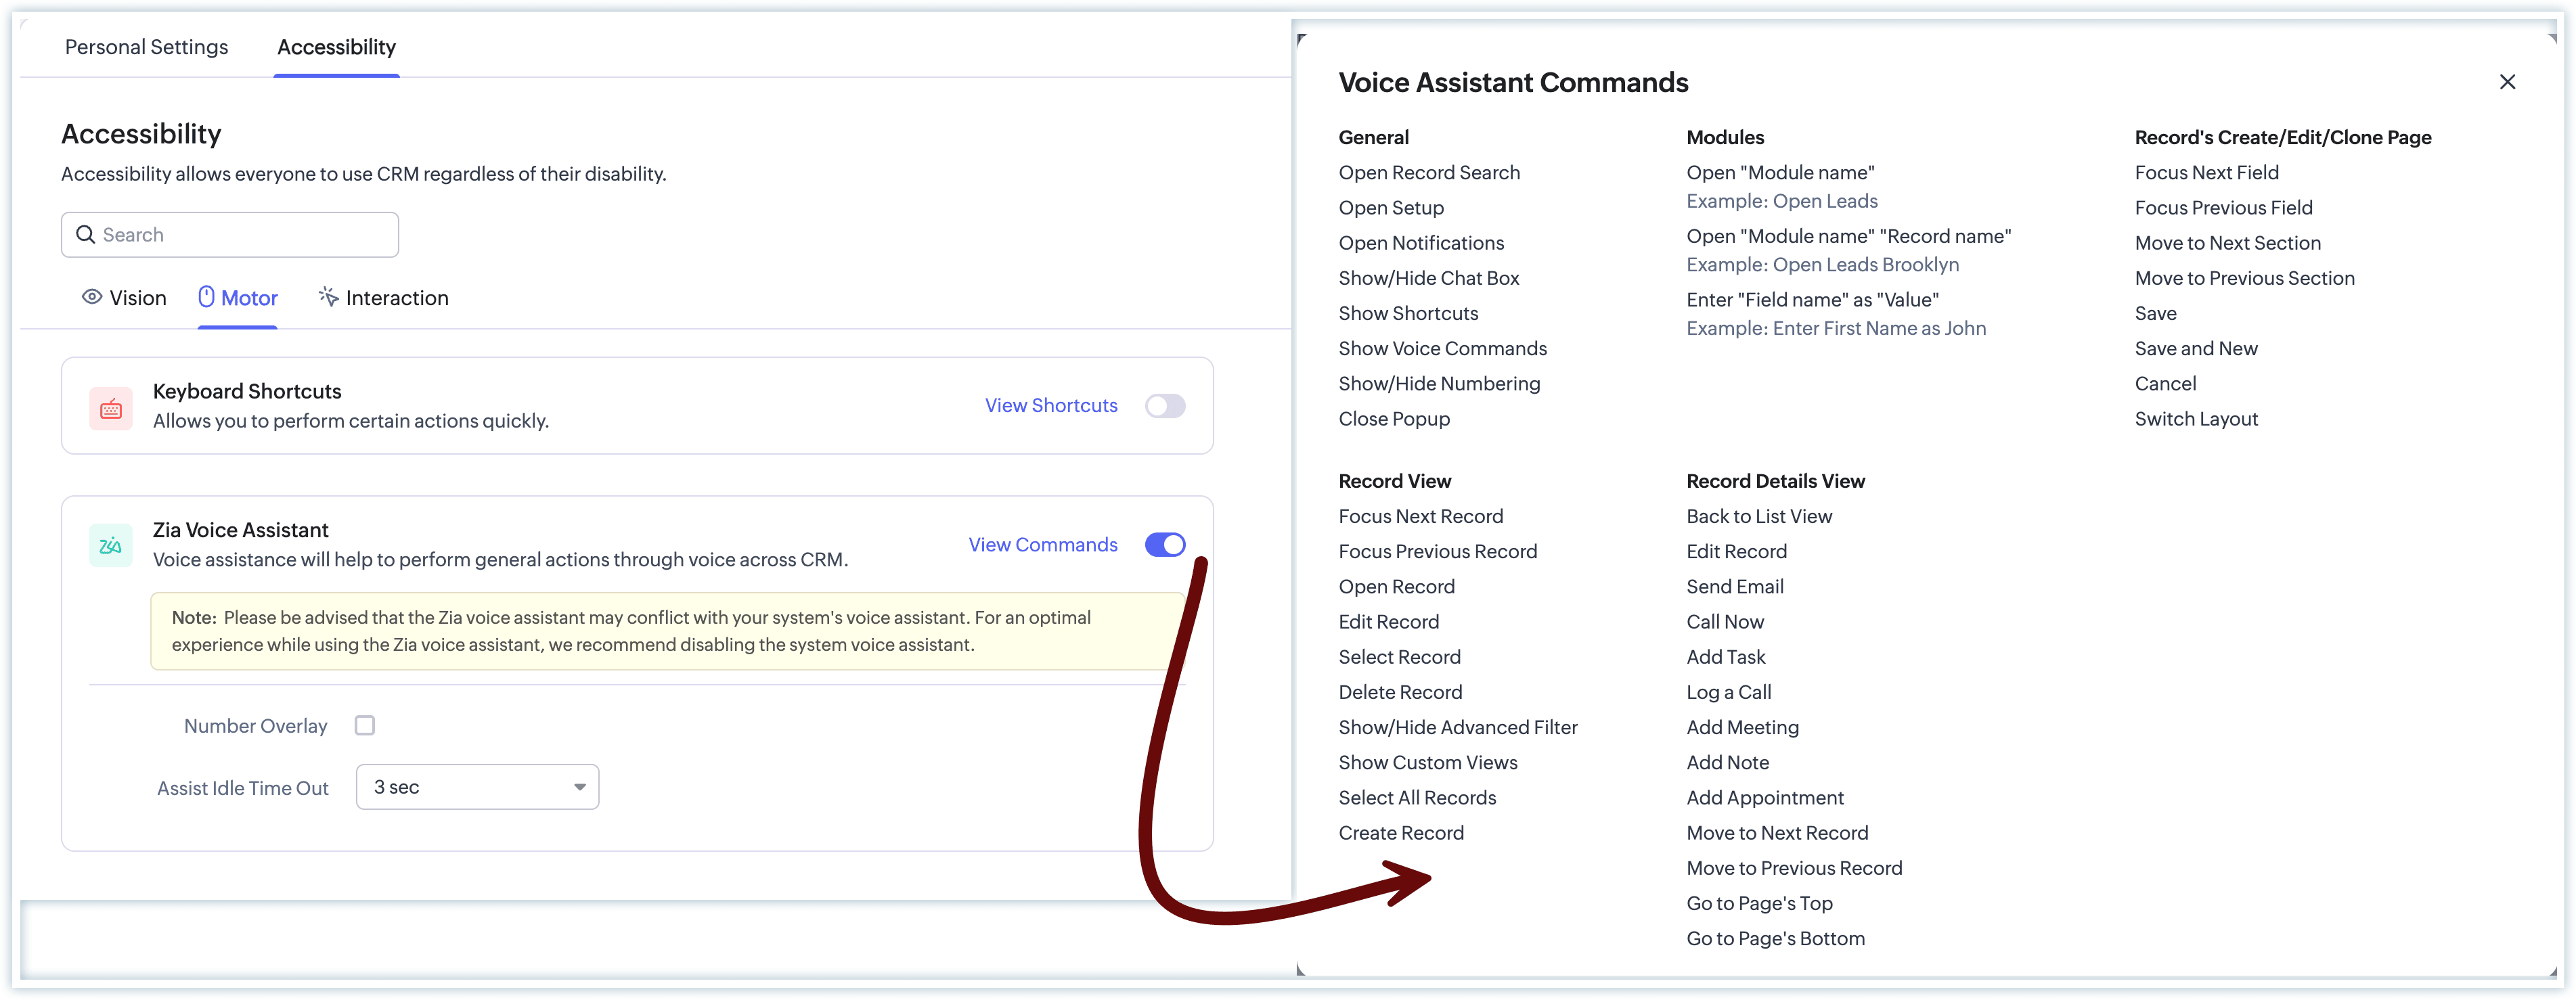Viewport: 2576px width, 1000px height.
Task: Enable the Keyboard Shortcuts toggle
Action: pos(1165,406)
